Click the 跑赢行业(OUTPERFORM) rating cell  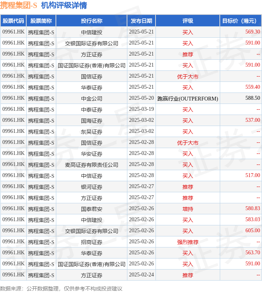(x=187, y=99)
